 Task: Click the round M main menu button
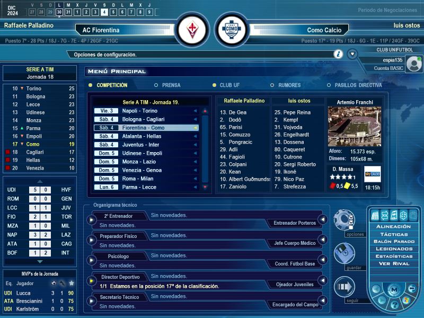point(394,289)
